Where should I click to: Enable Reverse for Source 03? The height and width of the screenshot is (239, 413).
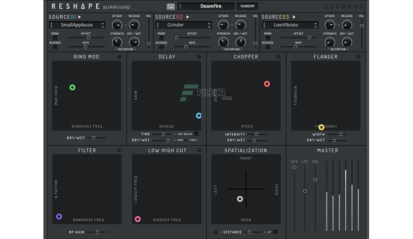[x=268, y=47]
